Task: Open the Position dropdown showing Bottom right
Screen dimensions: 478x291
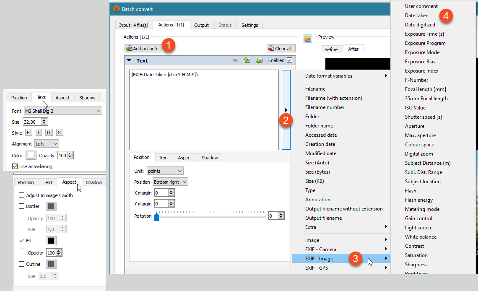Action: (x=170, y=182)
